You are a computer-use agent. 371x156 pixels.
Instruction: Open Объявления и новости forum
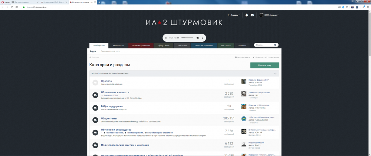click(x=115, y=92)
